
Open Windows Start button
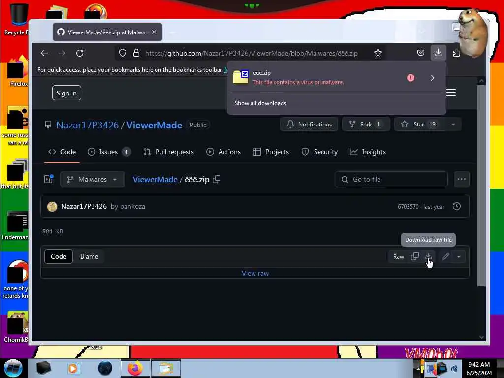pyautogui.click(x=13, y=368)
